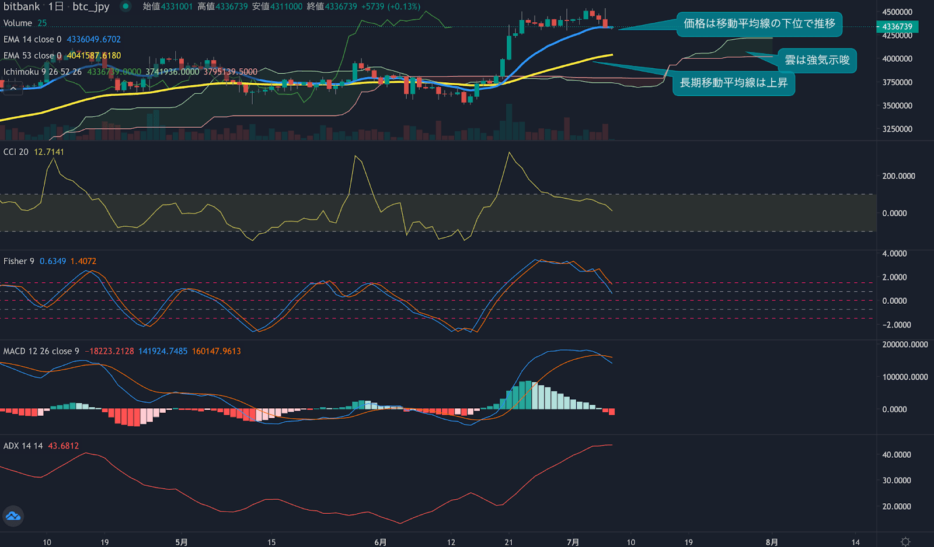Select the ADX 14 14 indicator label

point(23,446)
